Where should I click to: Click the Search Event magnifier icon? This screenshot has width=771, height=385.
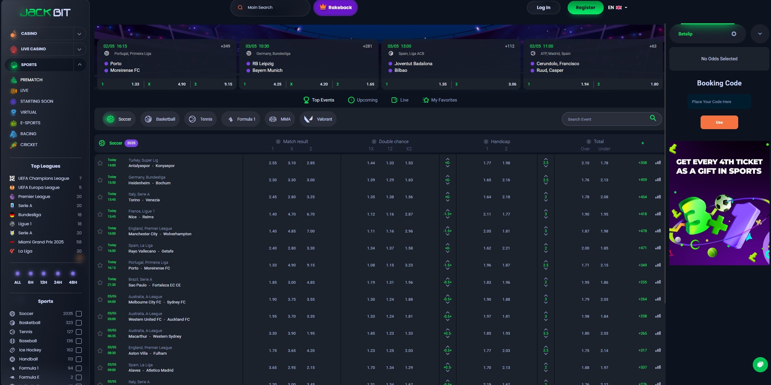653,118
